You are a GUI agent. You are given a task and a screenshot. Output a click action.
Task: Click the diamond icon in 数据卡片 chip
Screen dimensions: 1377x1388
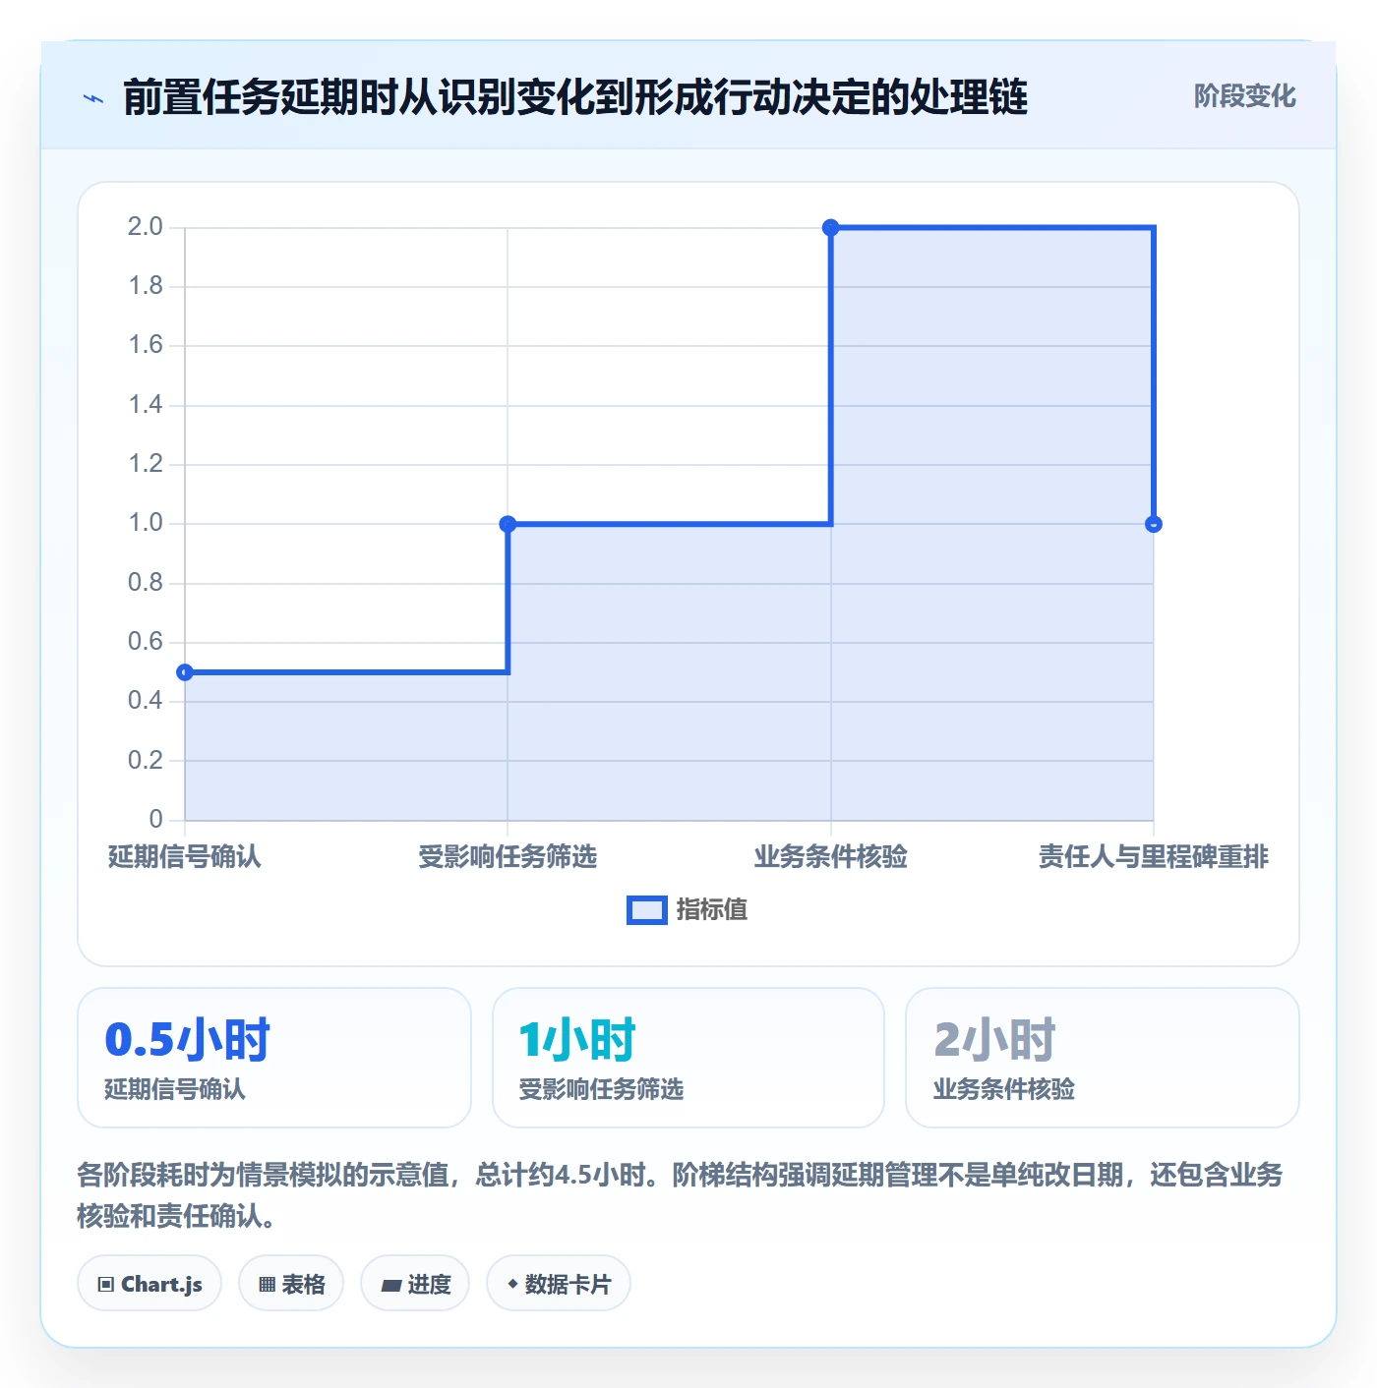click(x=512, y=1284)
